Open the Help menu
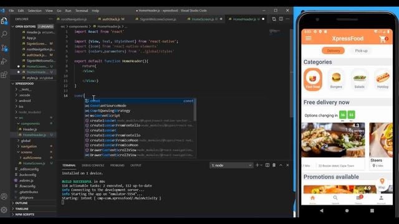The width and height of the screenshot is (399, 224). coord(95,11)
